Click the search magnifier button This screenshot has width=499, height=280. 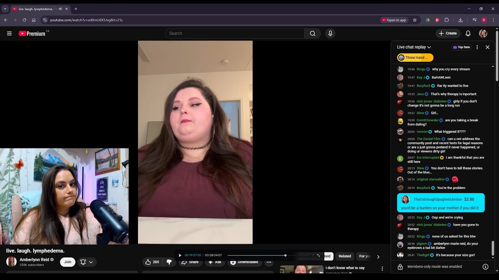[x=313, y=33]
